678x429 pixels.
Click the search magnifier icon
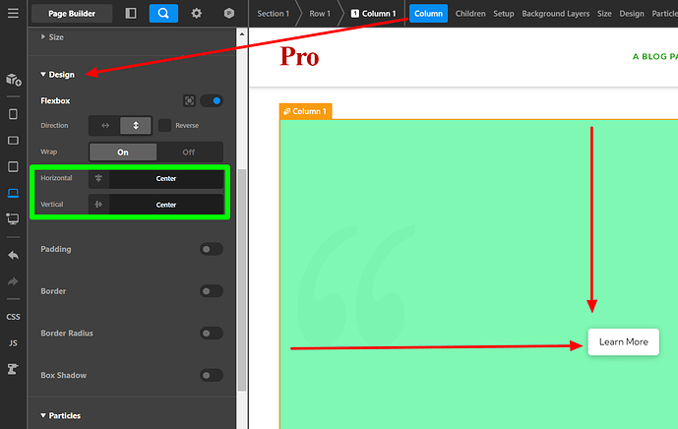tap(163, 14)
